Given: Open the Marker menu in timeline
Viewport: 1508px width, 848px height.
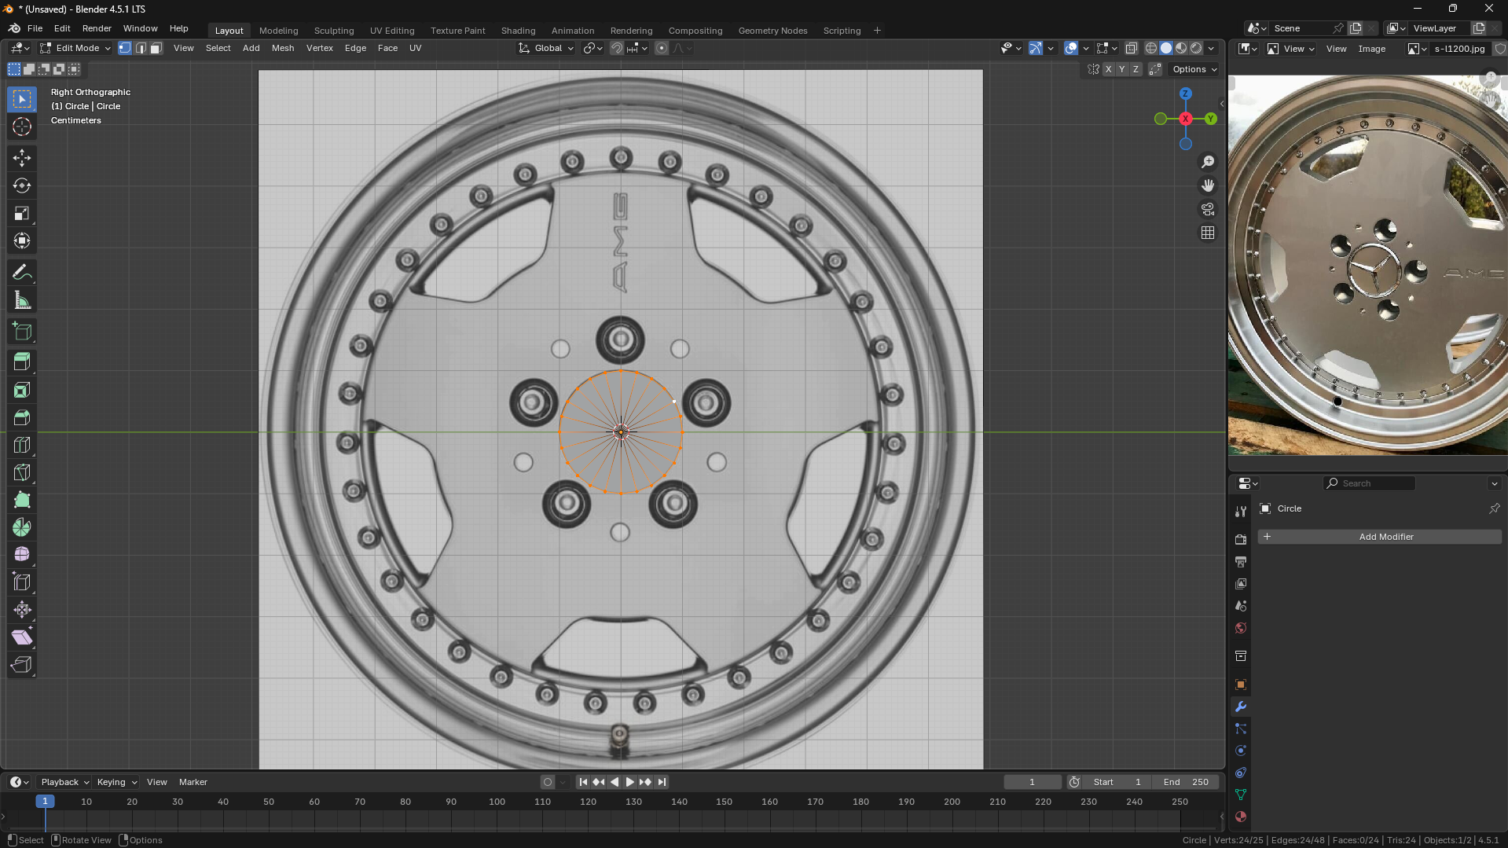Looking at the screenshot, I should pyautogui.click(x=193, y=782).
